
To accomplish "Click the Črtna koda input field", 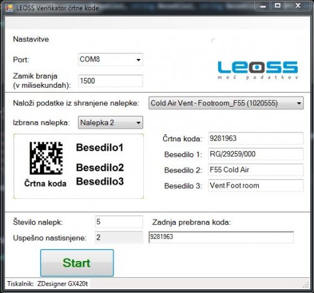I will click(256, 139).
